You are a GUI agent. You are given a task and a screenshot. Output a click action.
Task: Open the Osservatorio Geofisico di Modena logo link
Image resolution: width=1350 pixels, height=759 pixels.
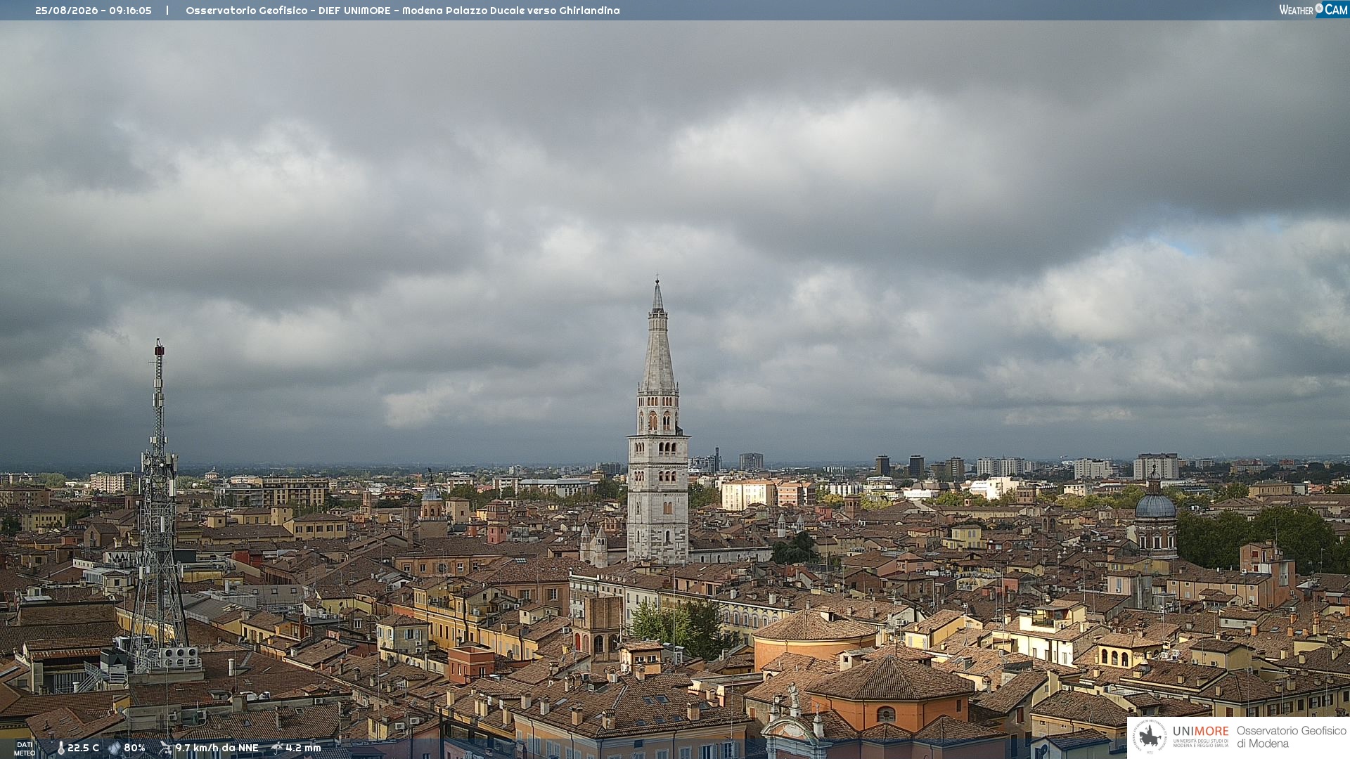(x=1238, y=737)
